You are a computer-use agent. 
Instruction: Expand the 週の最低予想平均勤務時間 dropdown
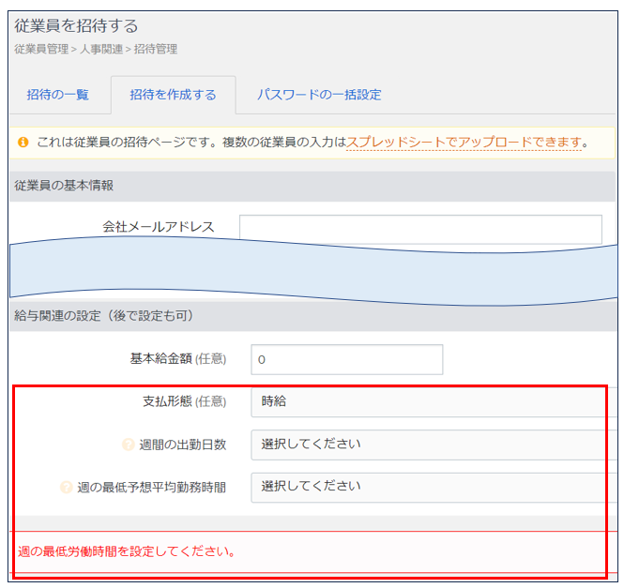pyautogui.click(x=427, y=487)
